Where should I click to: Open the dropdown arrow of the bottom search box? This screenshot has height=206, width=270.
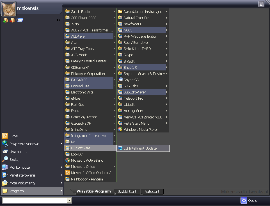tap(69, 200)
